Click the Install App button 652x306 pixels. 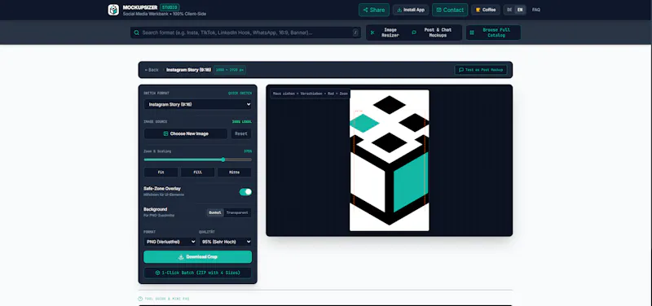[x=411, y=10]
